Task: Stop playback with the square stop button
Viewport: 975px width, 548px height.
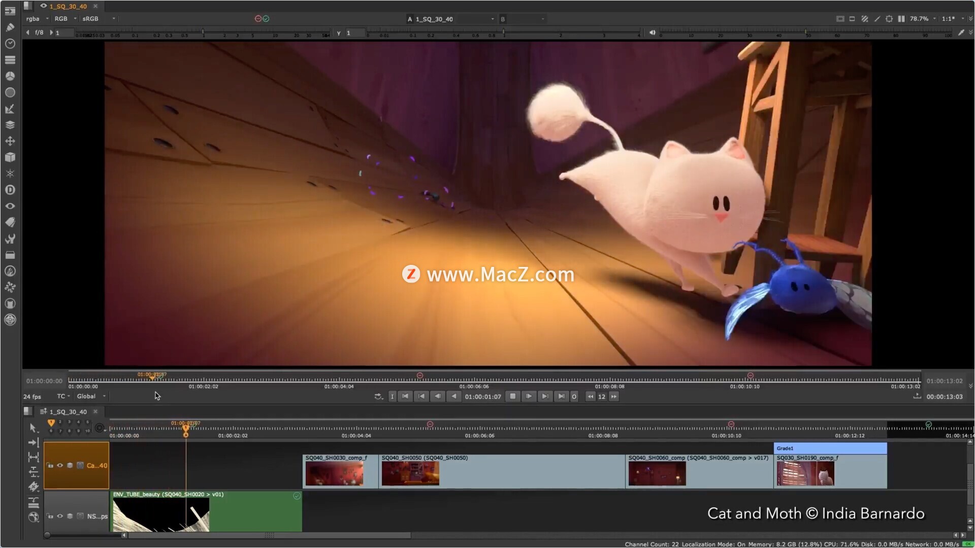Action: (513, 396)
